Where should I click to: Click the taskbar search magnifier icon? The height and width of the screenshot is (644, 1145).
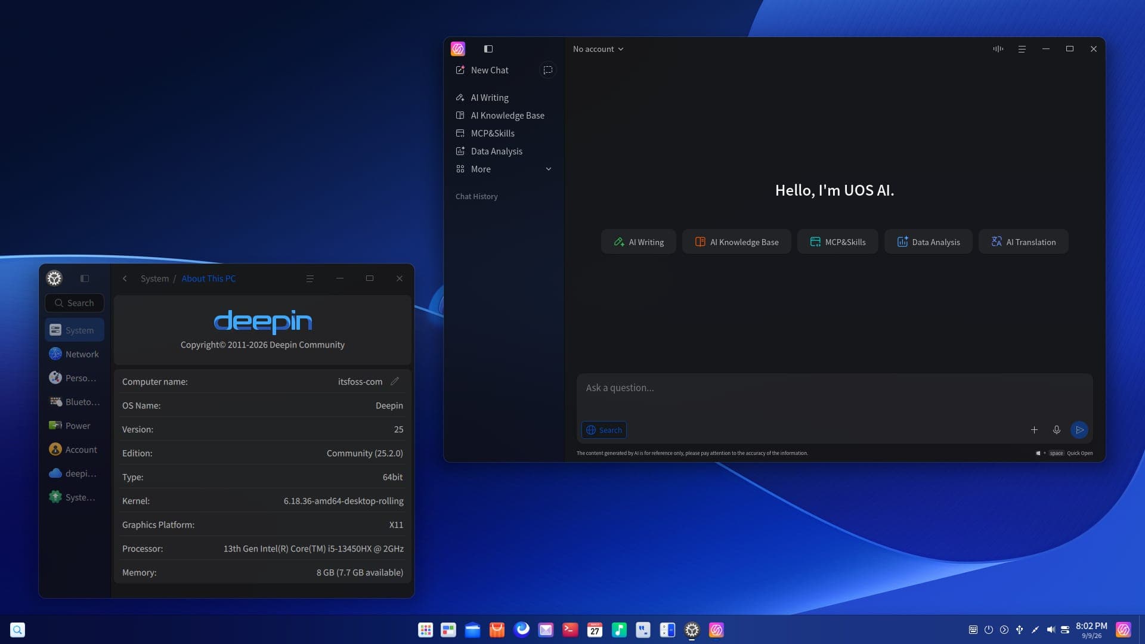pyautogui.click(x=18, y=630)
